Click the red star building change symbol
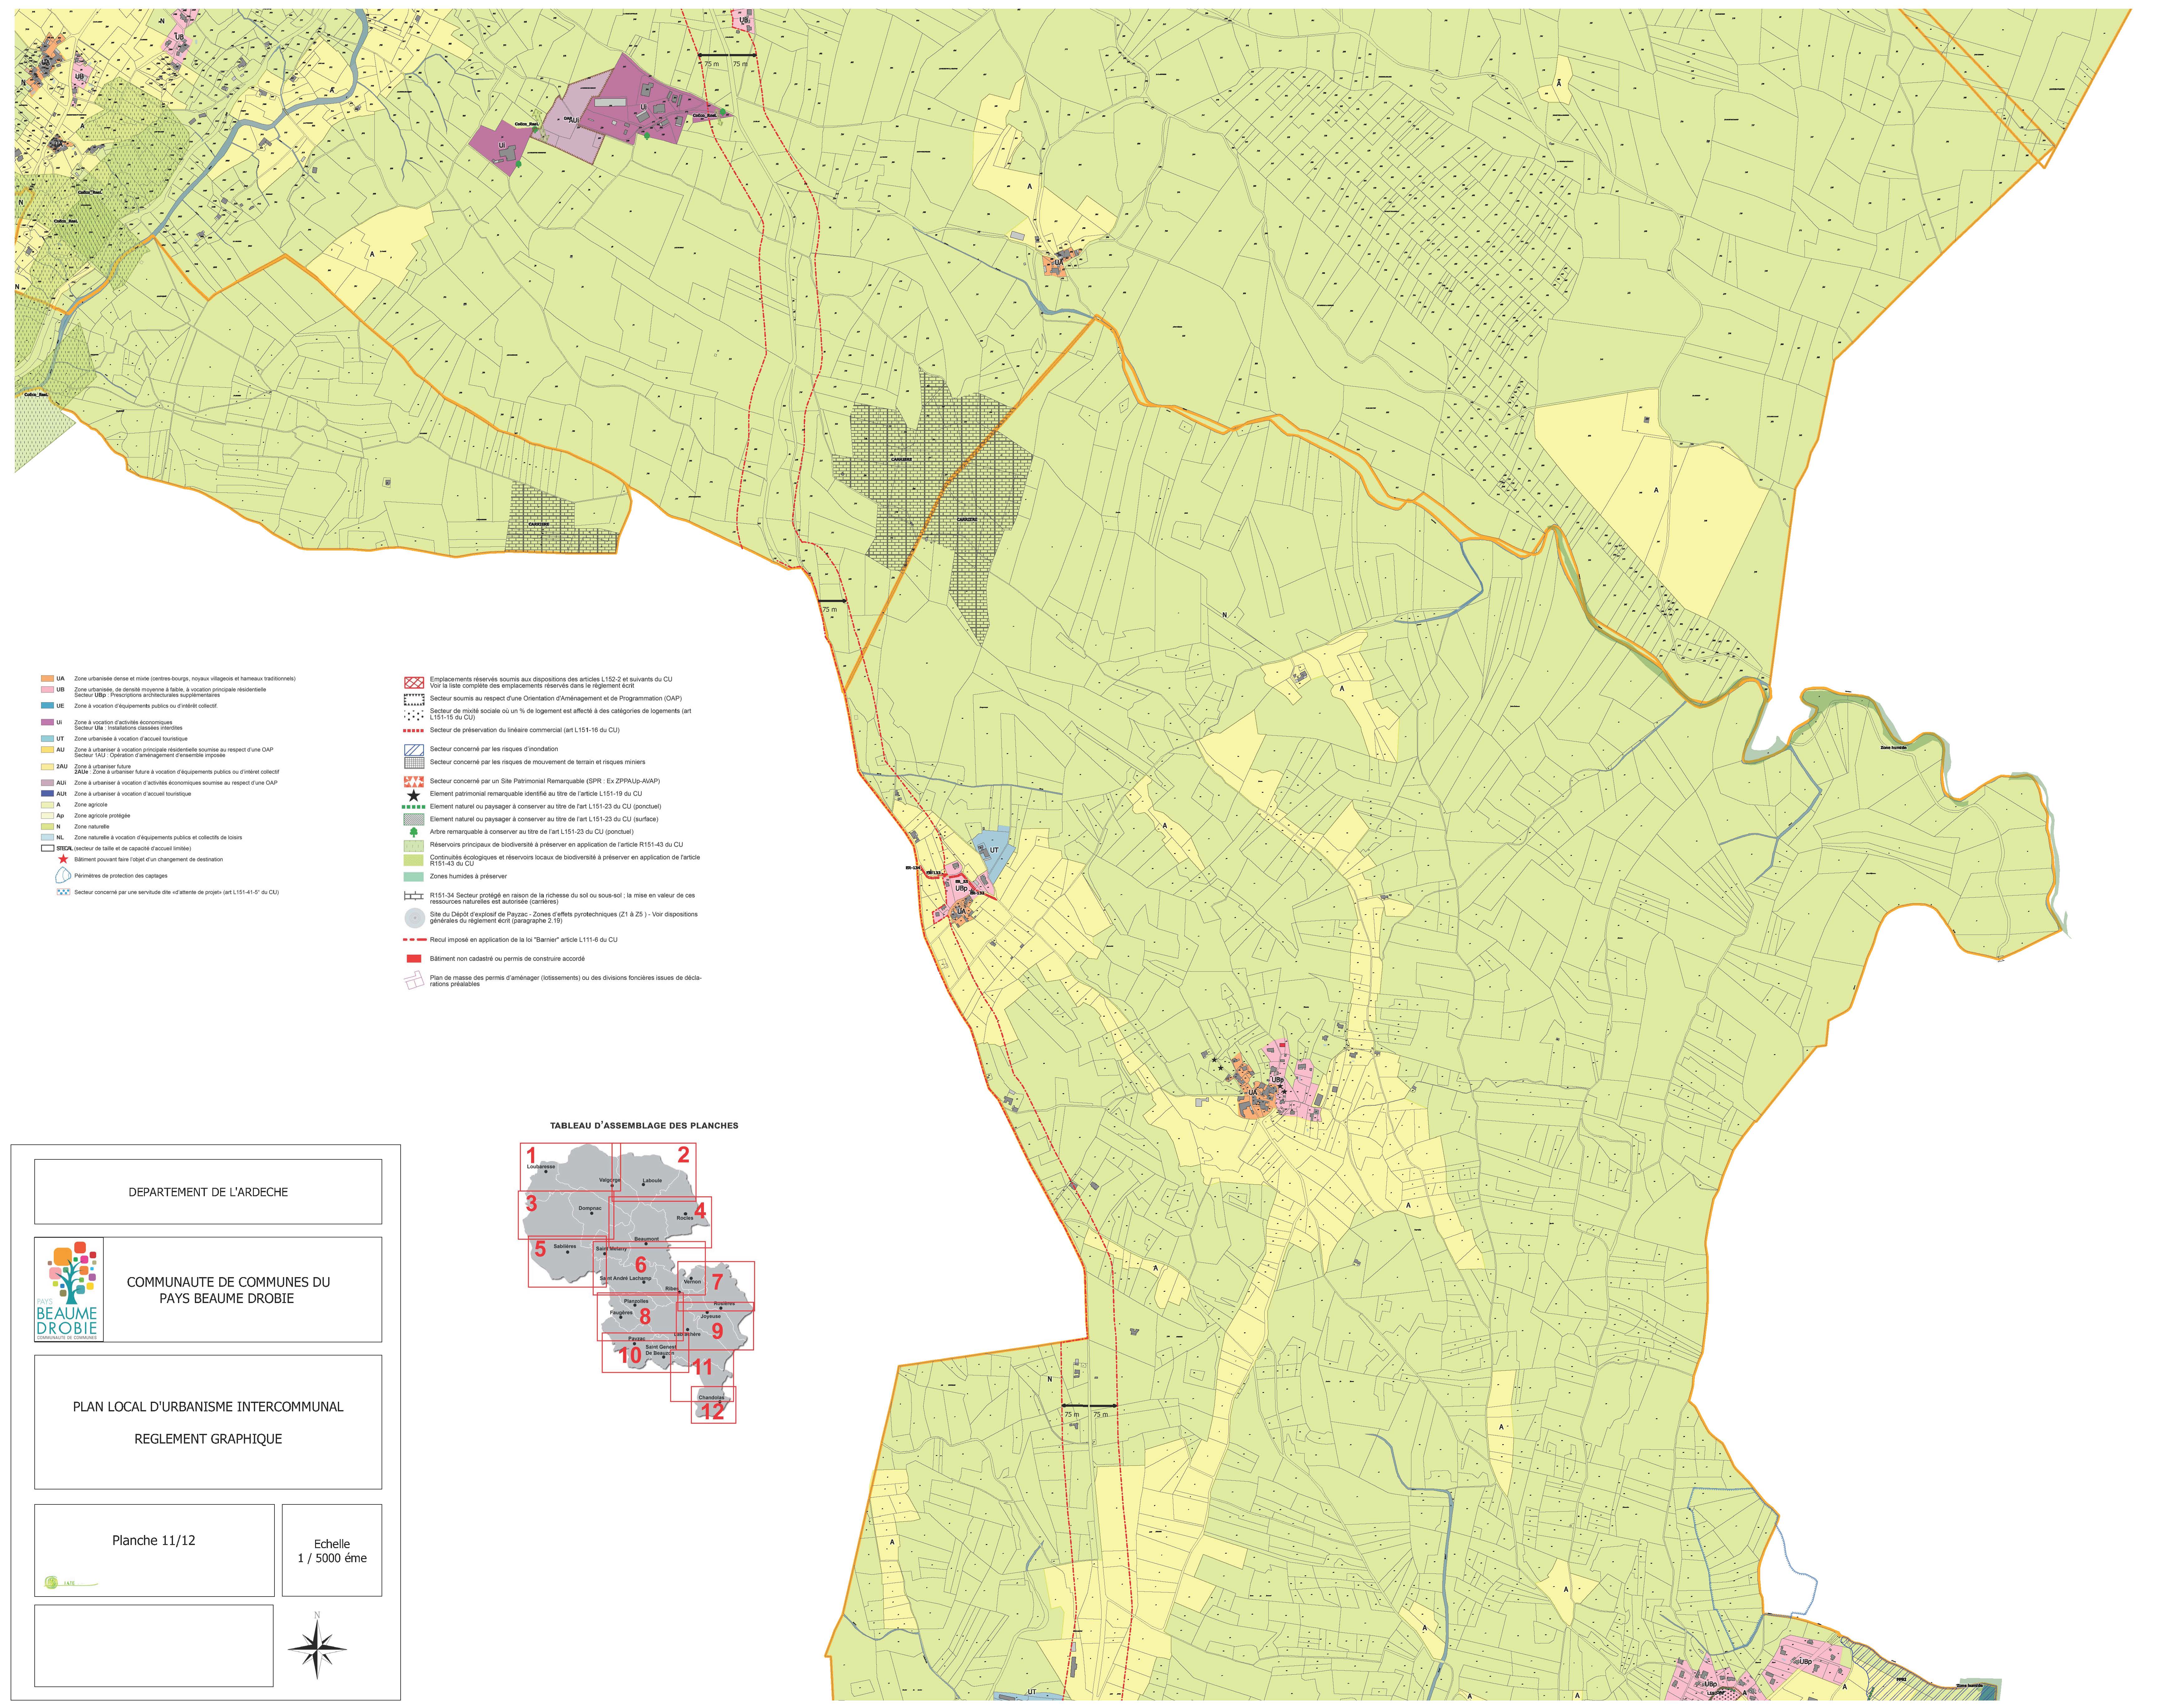This screenshot has height=1708, width=2158. (x=63, y=859)
